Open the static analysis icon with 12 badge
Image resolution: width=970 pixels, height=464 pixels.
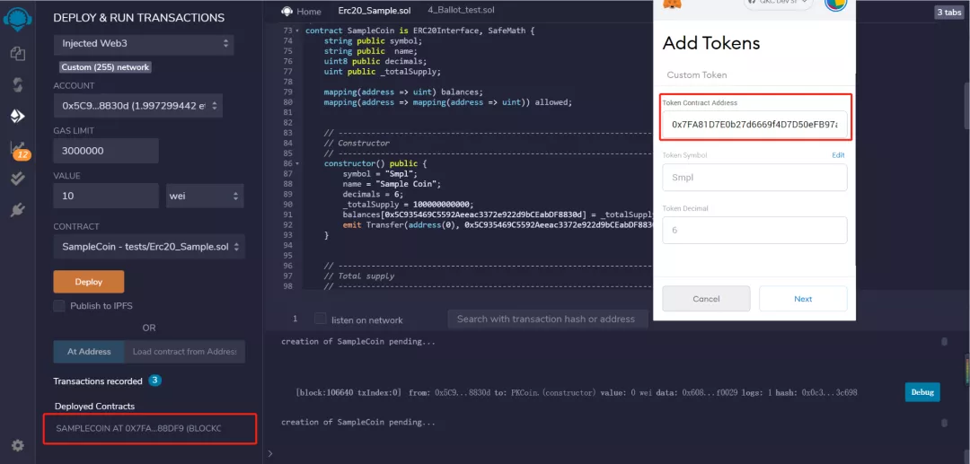point(19,150)
